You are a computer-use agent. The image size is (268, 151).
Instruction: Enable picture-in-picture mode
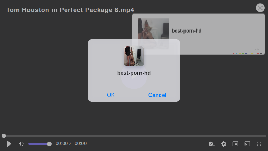pyautogui.click(x=235, y=144)
